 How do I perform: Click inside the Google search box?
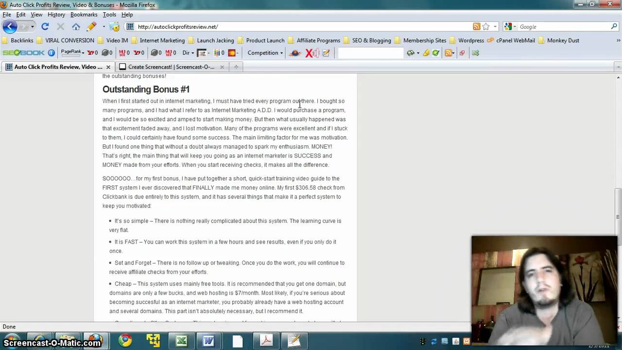564,27
